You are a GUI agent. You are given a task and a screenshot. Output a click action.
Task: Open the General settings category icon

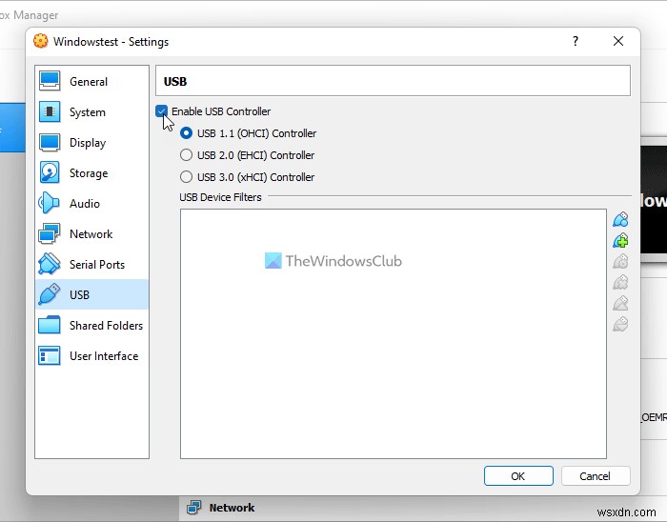[50, 81]
